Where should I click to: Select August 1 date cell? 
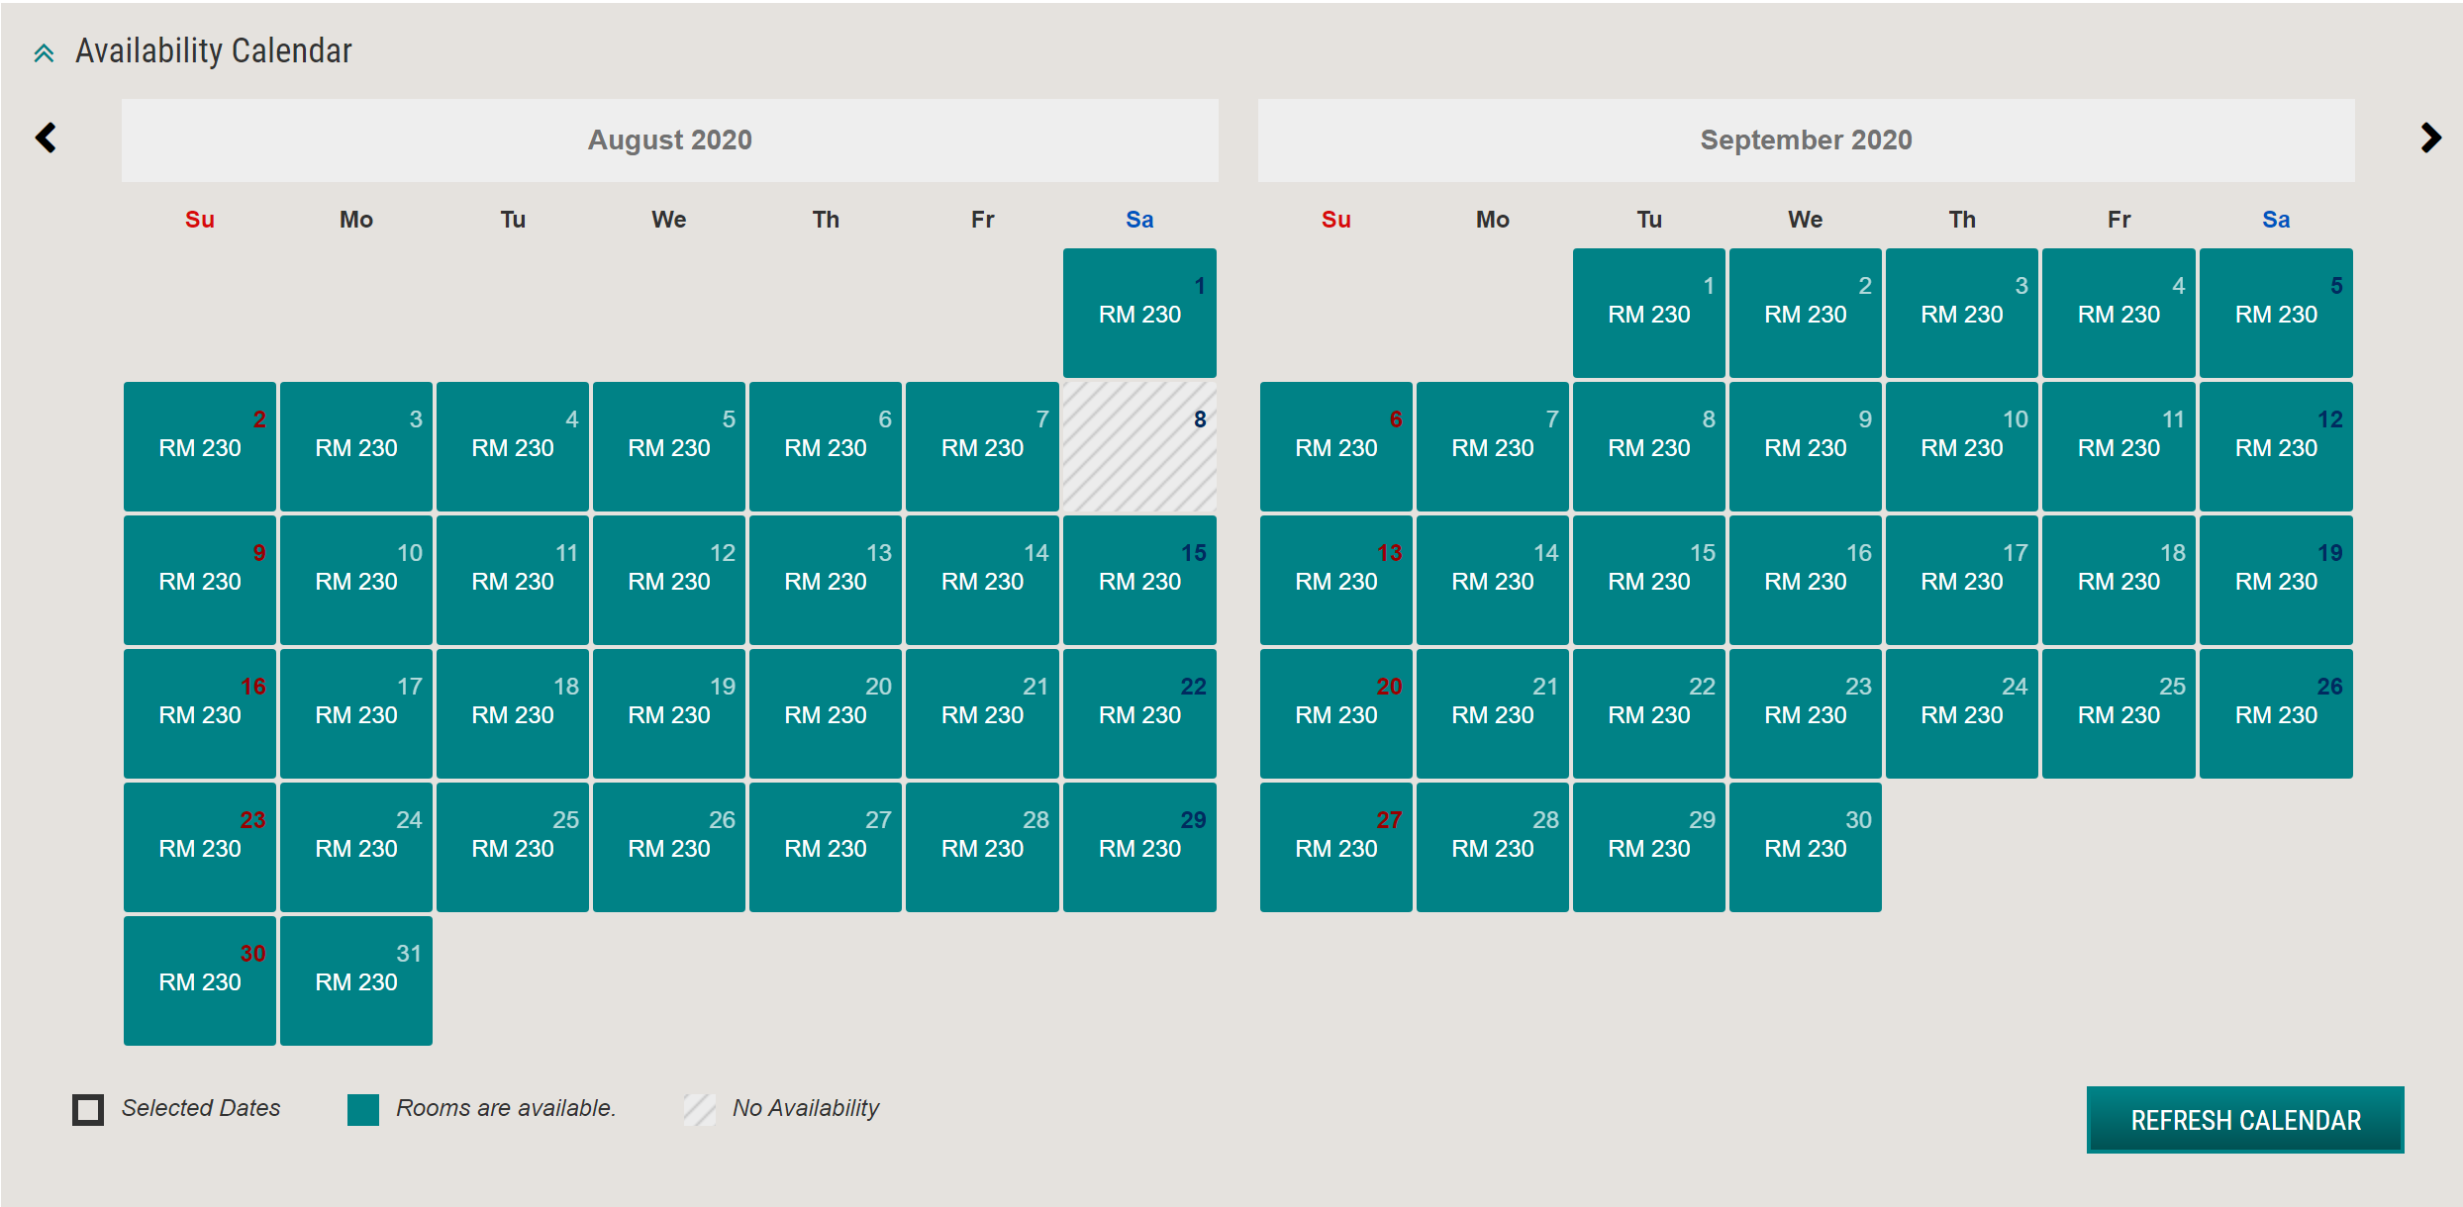[1139, 313]
